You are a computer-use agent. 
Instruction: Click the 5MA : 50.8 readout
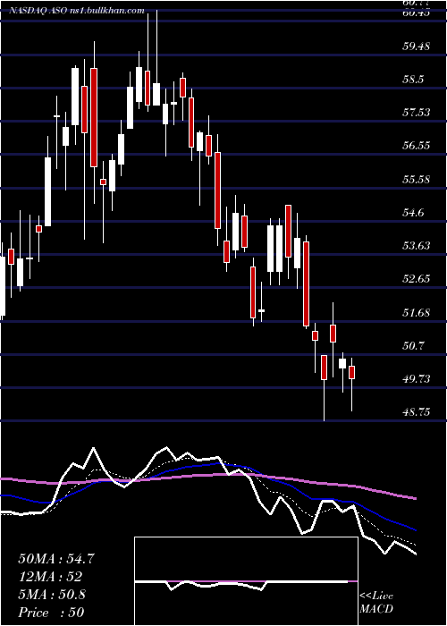tap(52, 595)
